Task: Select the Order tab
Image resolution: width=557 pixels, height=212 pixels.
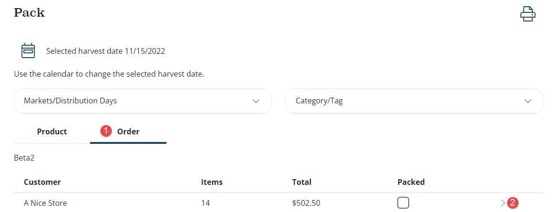Action: (x=128, y=131)
